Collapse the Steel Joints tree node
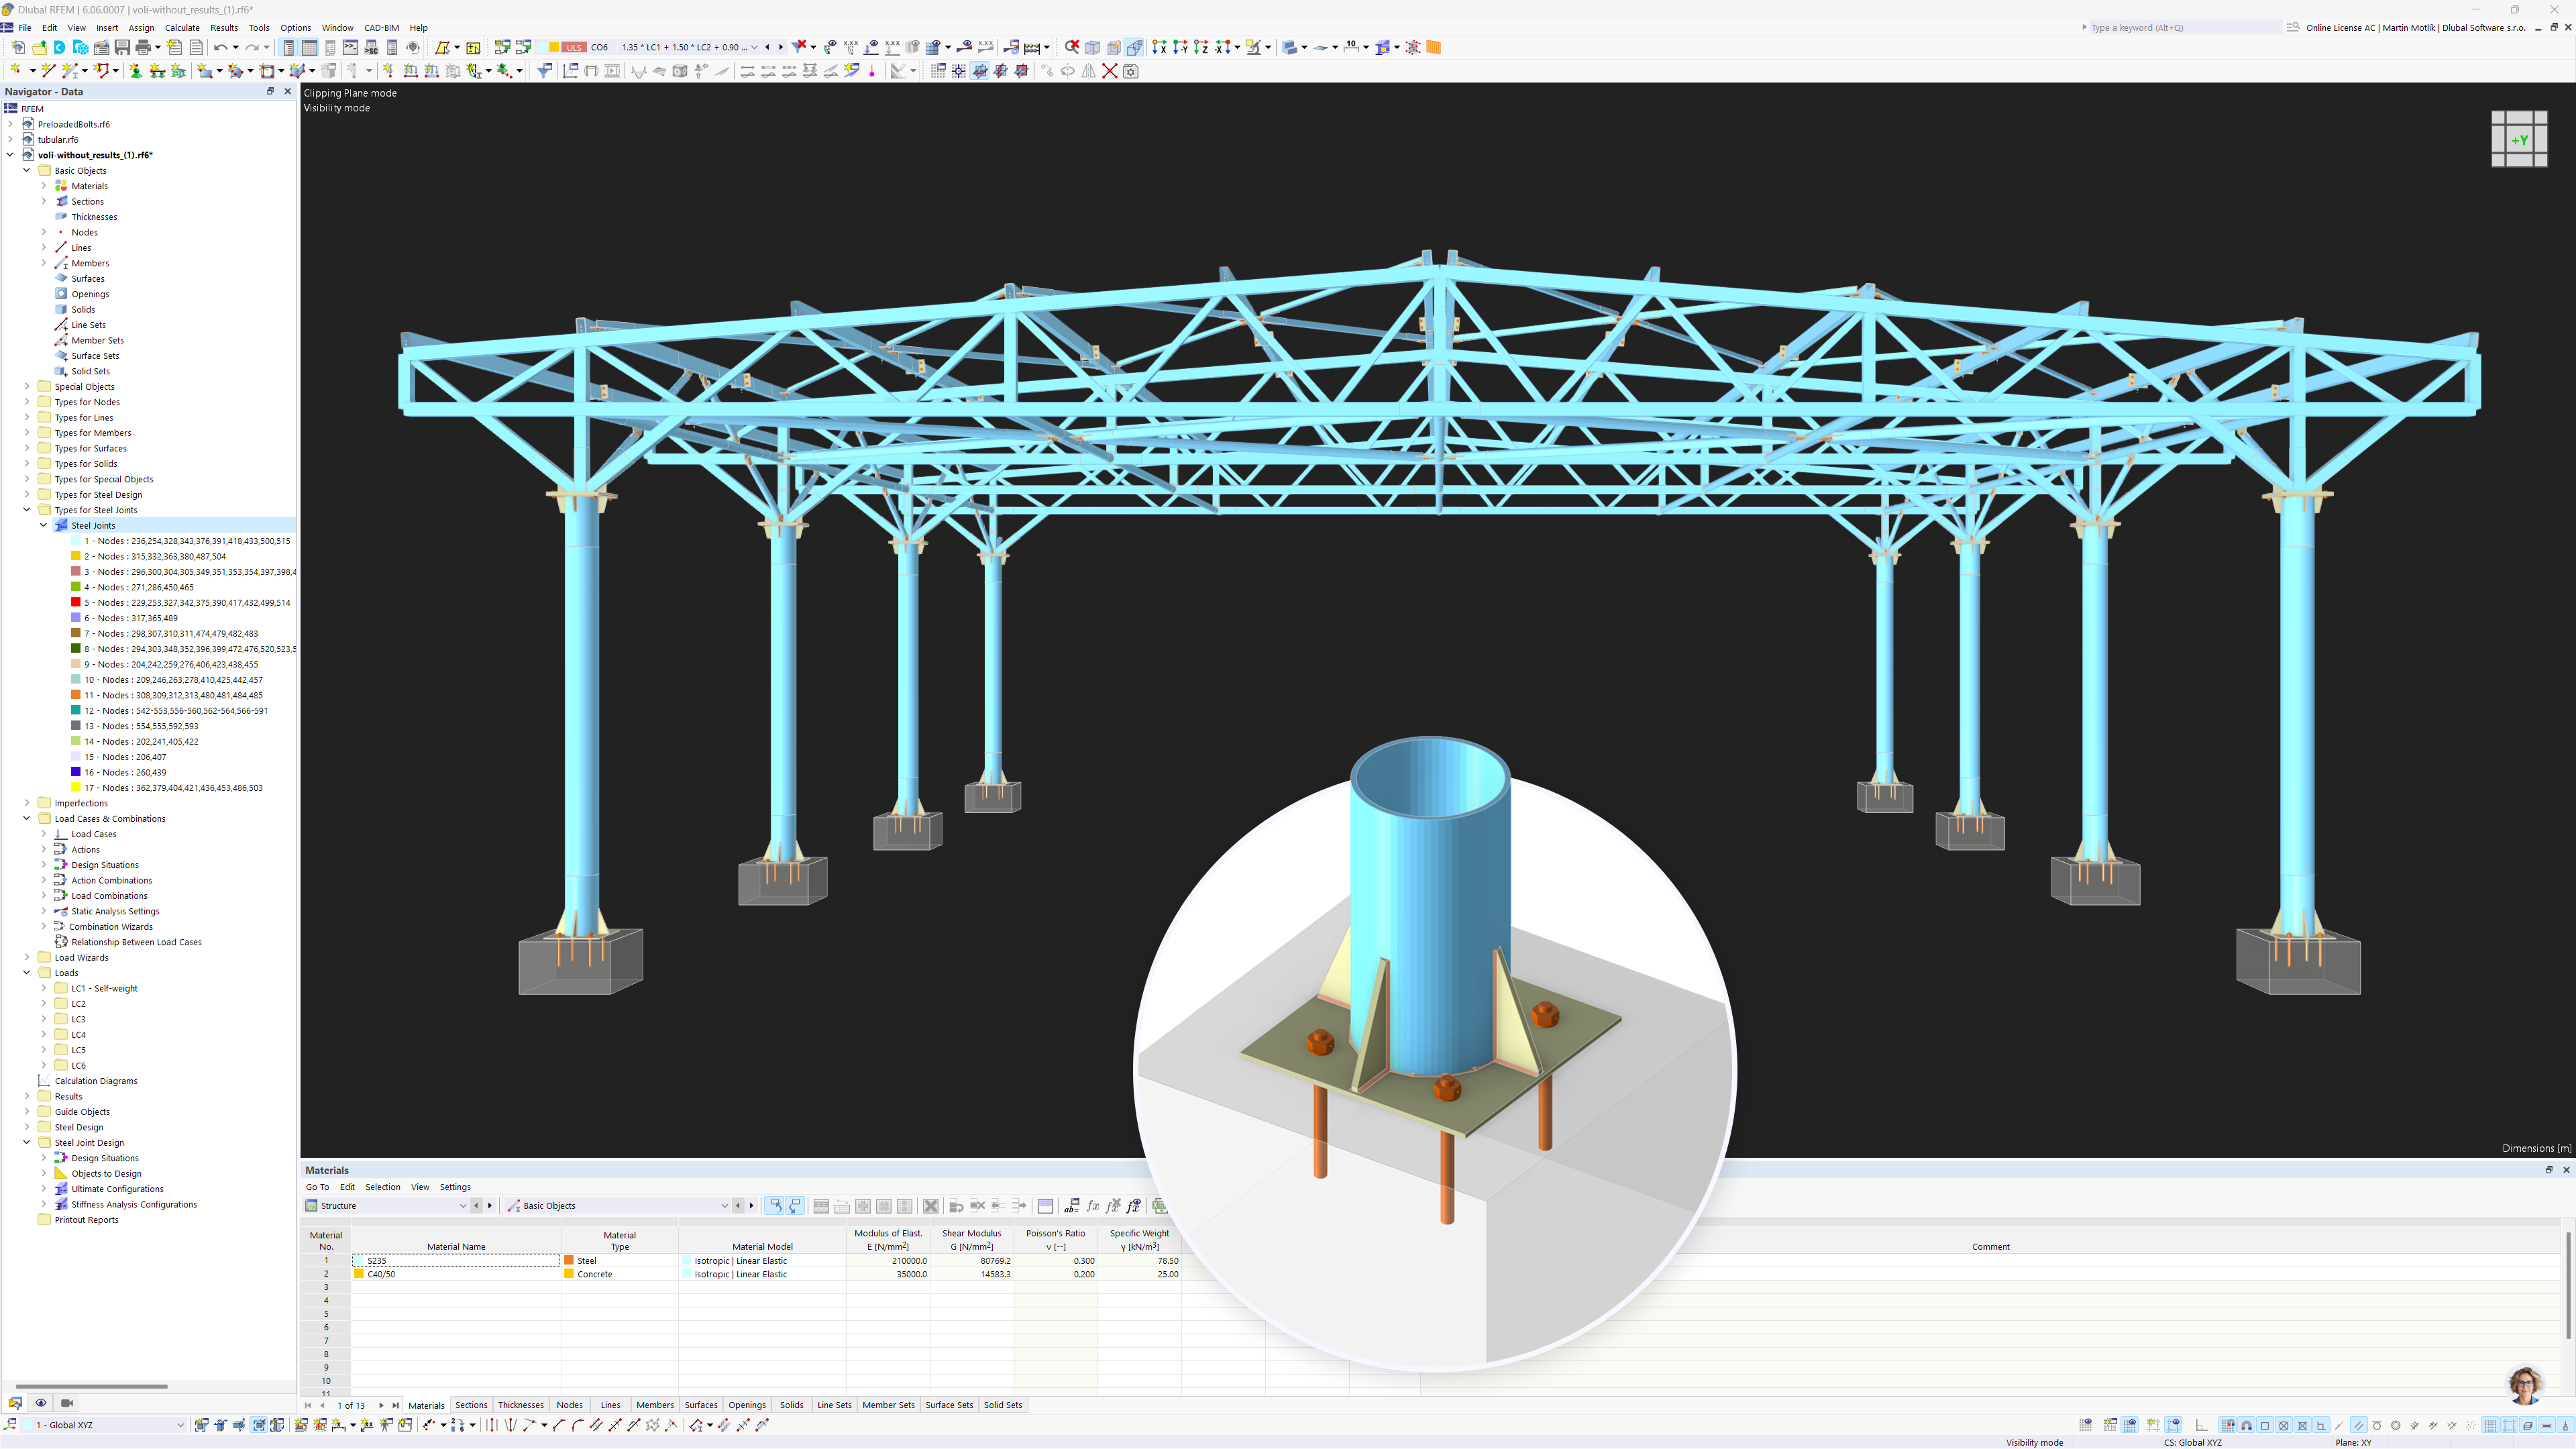This screenshot has width=2576, height=1449. click(44, 526)
